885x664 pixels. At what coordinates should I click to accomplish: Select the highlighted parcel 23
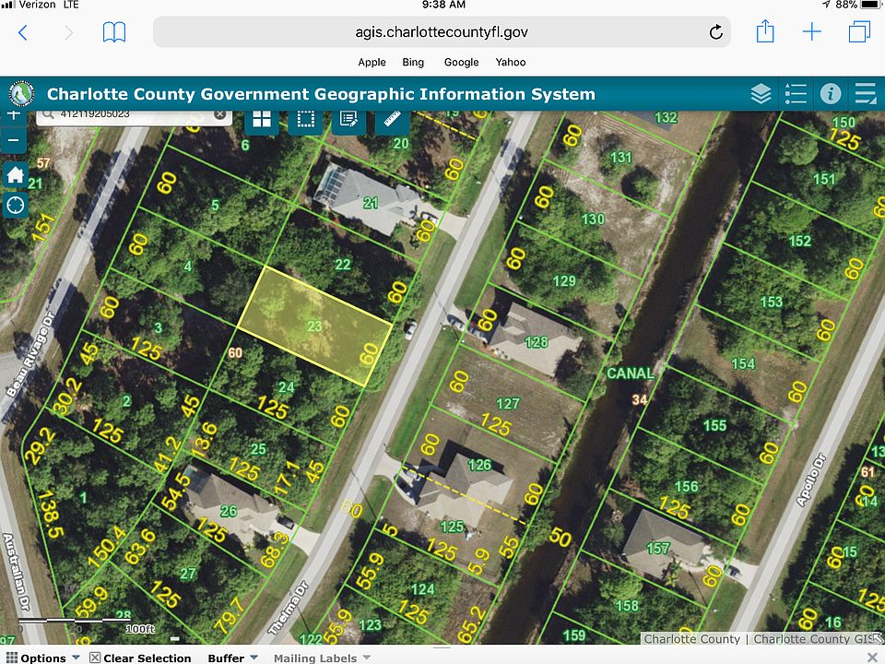pos(314,326)
